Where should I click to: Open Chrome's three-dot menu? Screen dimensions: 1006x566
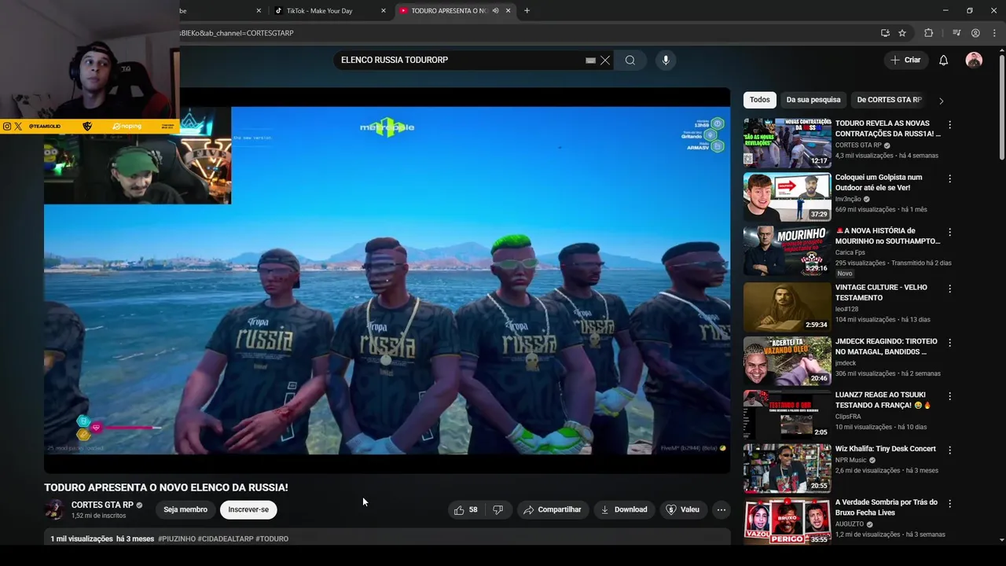point(994,33)
